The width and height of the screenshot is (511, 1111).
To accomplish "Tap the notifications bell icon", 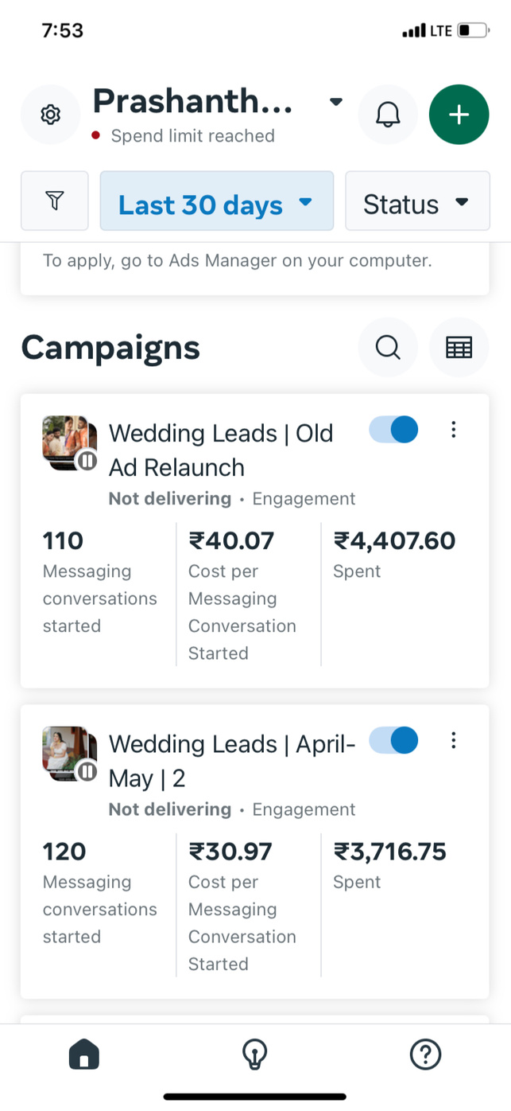I will coord(388,115).
